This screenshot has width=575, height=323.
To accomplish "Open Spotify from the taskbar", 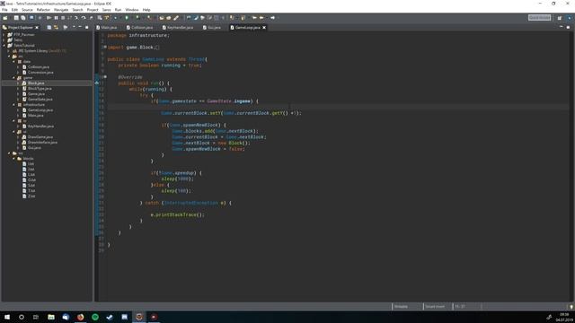I will [x=95, y=317].
